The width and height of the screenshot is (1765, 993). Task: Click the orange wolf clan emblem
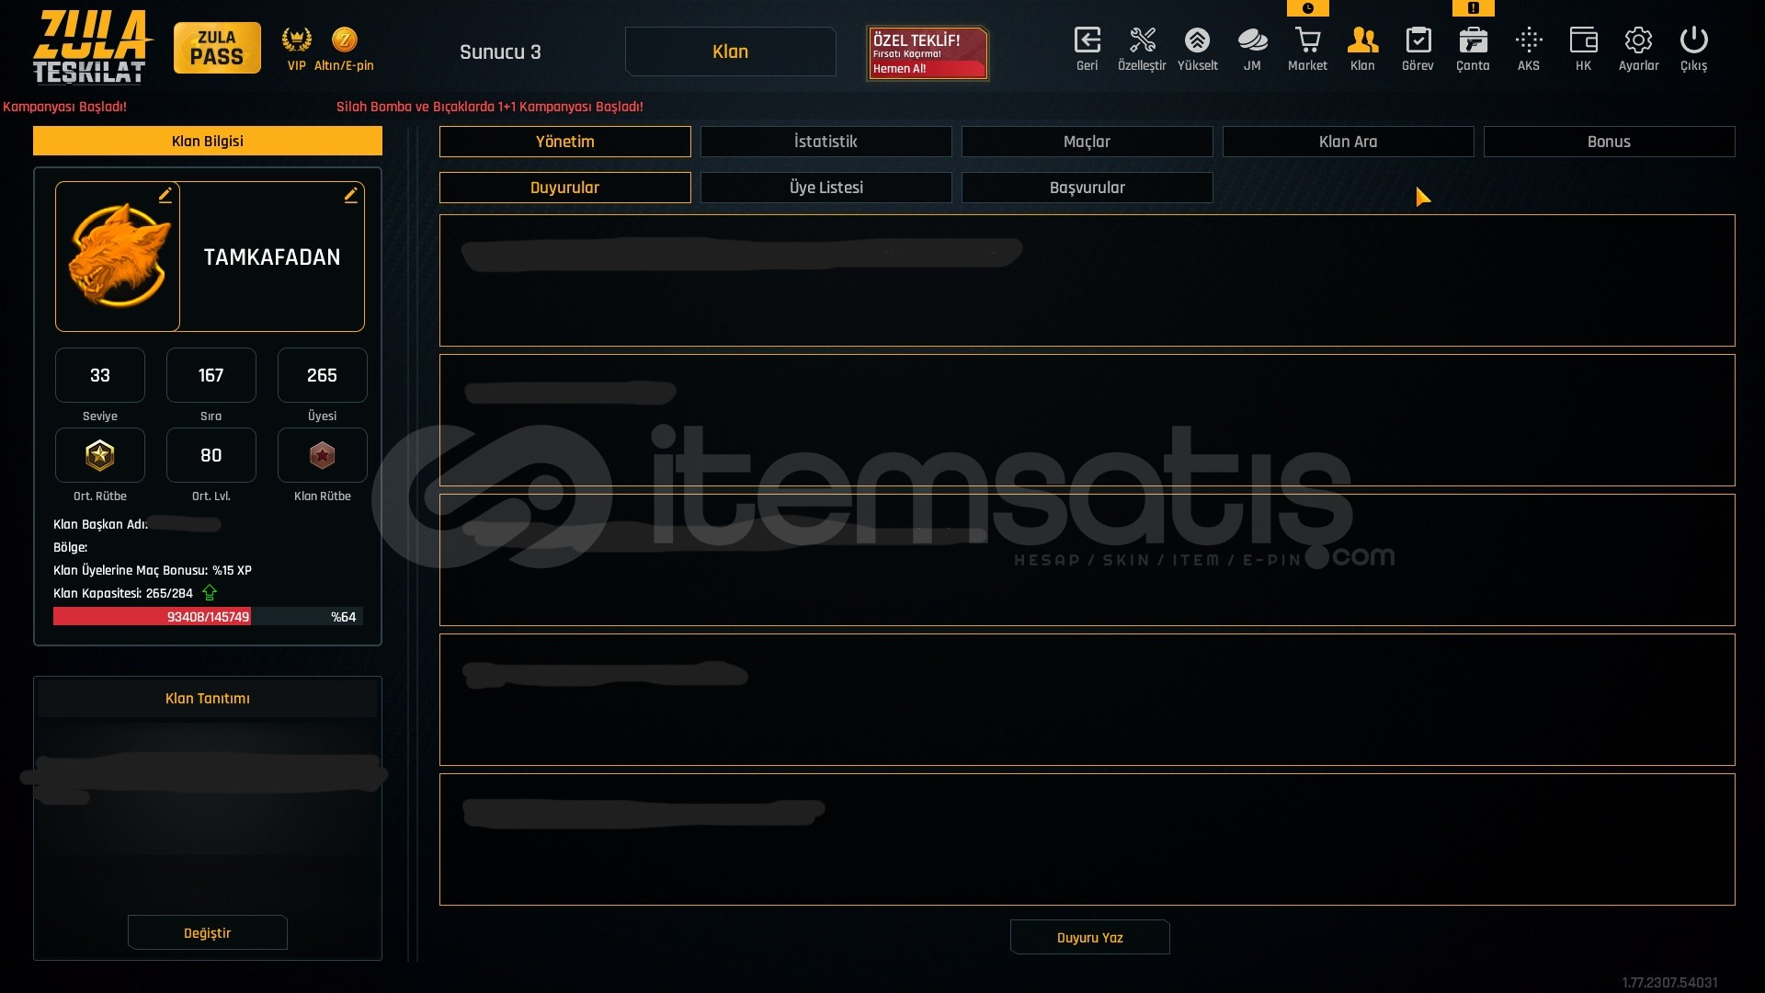click(119, 257)
